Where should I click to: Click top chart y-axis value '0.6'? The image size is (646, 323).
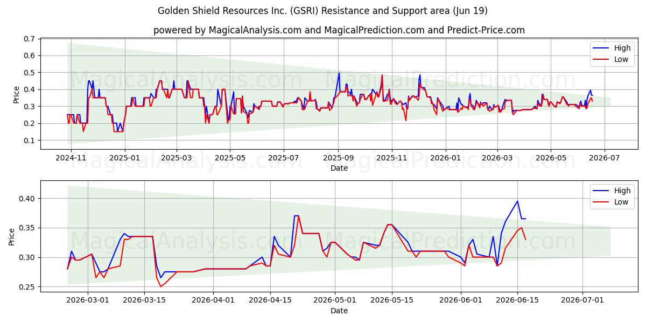pyautogui.click(x=29, y=55)
